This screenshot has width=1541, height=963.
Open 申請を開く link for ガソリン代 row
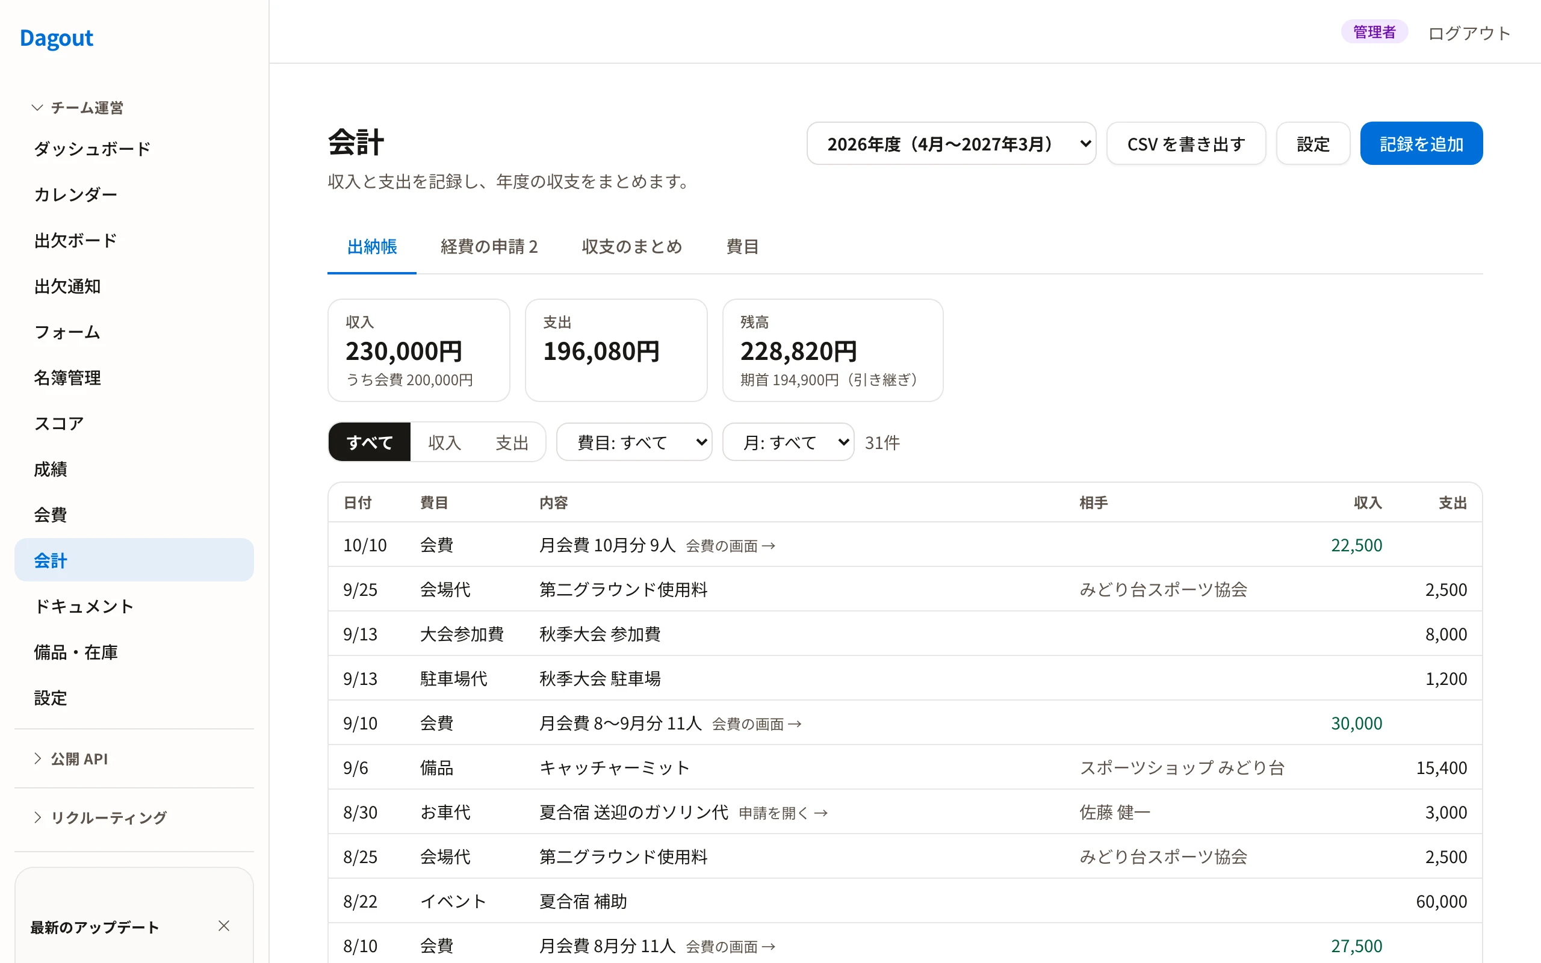(783, 813)
